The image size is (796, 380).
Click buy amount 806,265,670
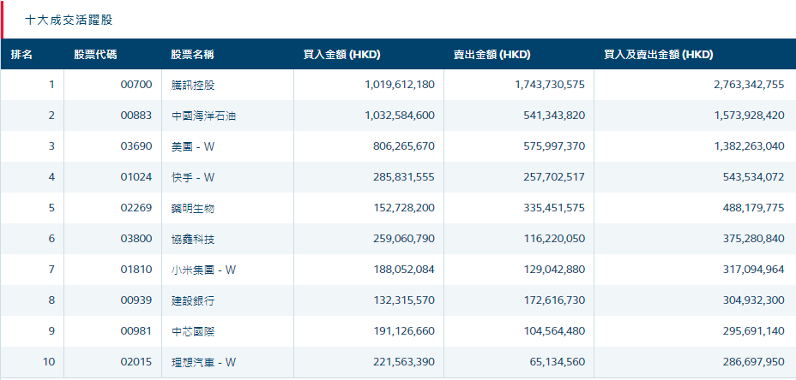point(404,146)
